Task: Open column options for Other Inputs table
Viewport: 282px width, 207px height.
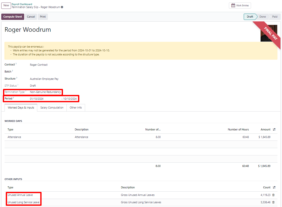Action: [274, 187]
